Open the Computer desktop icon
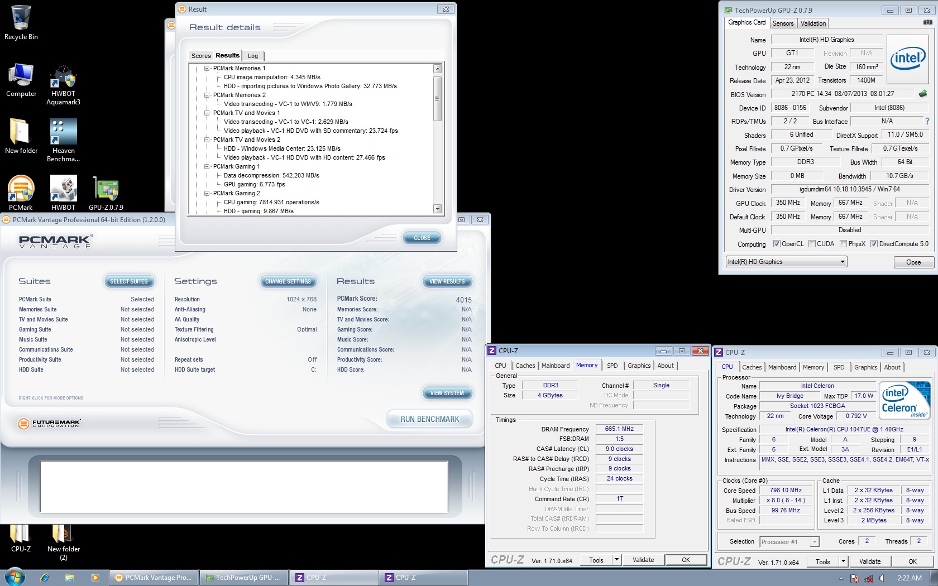 (21, 80)
